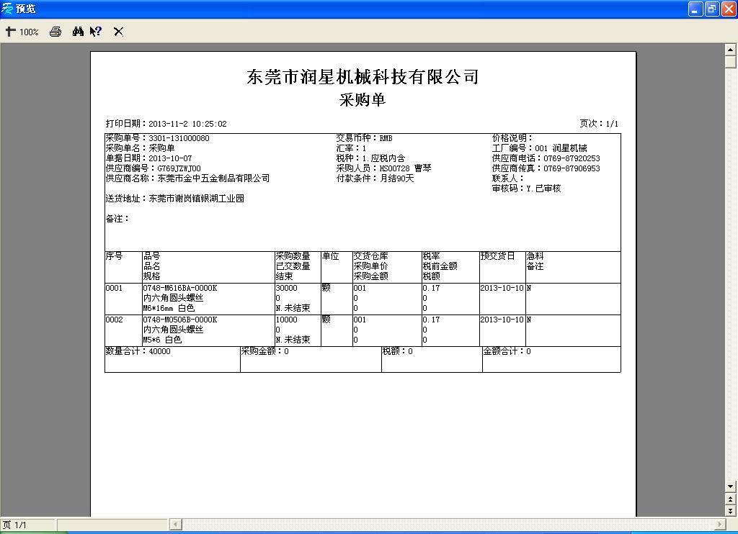Click quantity 30000 in row 0001
Screen dimensions: 738x534
(287, 288)
